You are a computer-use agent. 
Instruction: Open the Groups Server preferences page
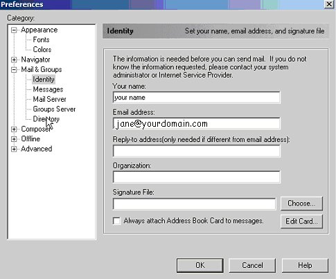(x=54, y=109)
